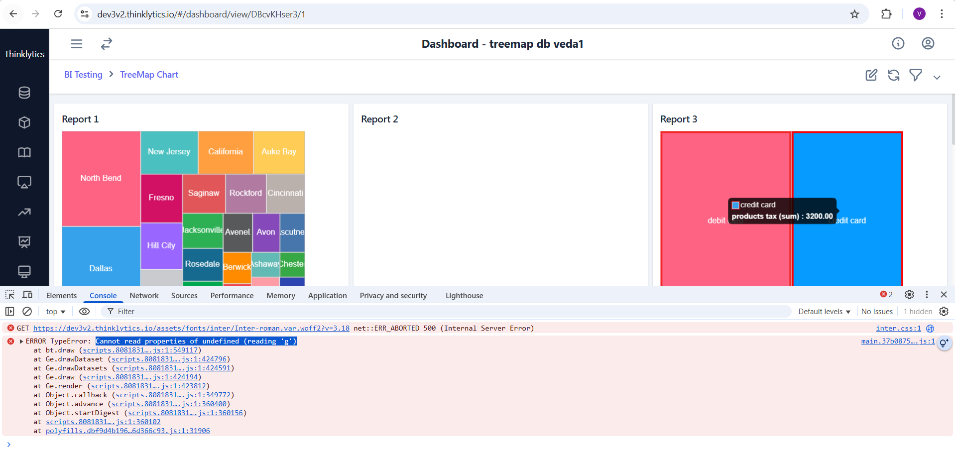Refresh the dashboard with the reload icon
The width and height of the screenshot is (955, 454).
[x=893, y=75]
